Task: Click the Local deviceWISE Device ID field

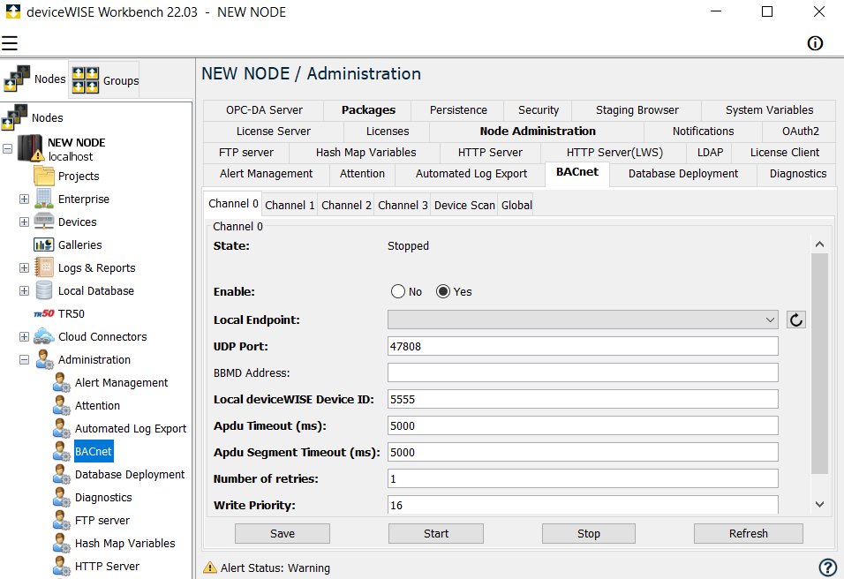Action: (583, 399)
